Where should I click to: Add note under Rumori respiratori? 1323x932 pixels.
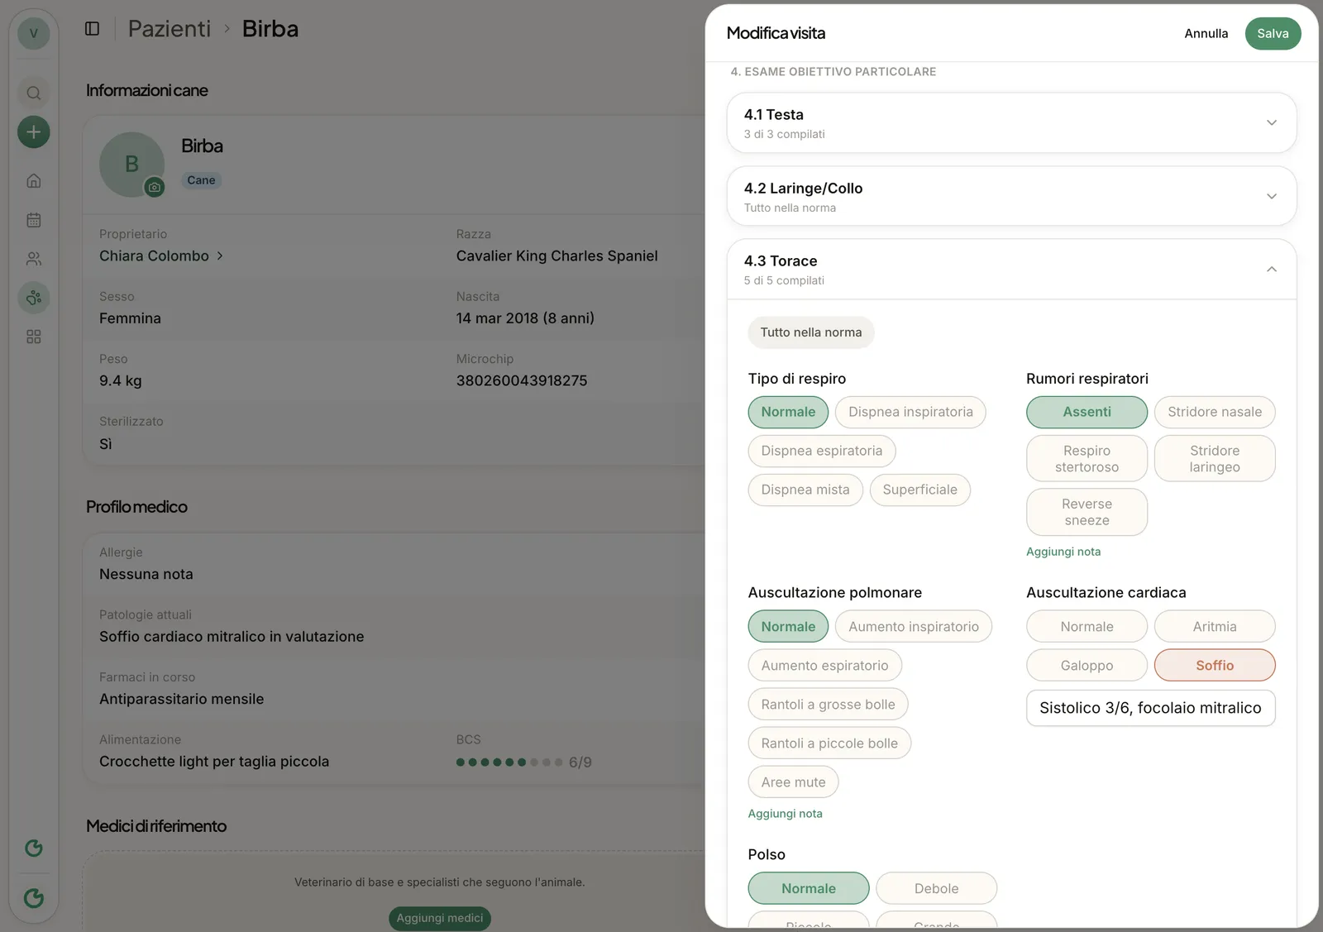1063,552
